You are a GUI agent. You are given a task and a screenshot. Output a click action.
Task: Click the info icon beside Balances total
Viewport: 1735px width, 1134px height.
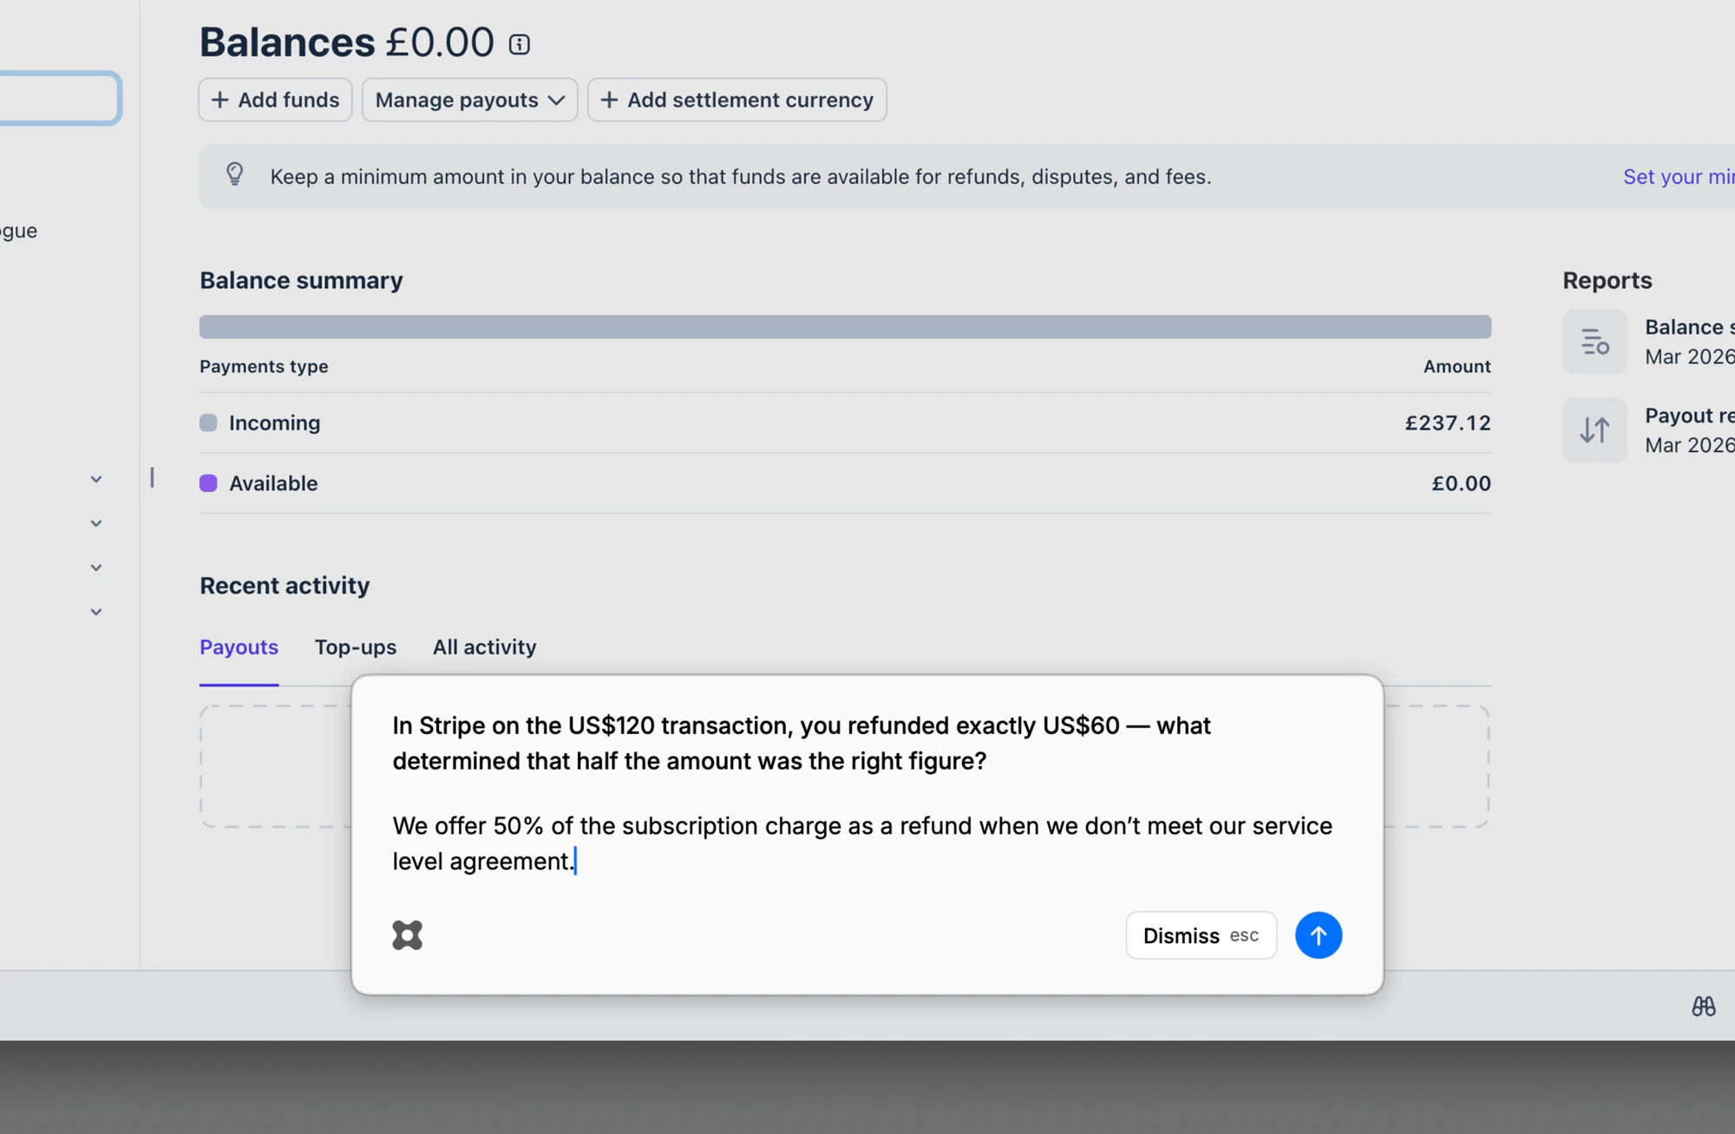(519, 44)
